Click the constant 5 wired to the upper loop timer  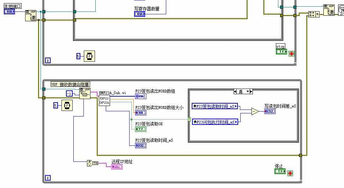pos(78,56)
